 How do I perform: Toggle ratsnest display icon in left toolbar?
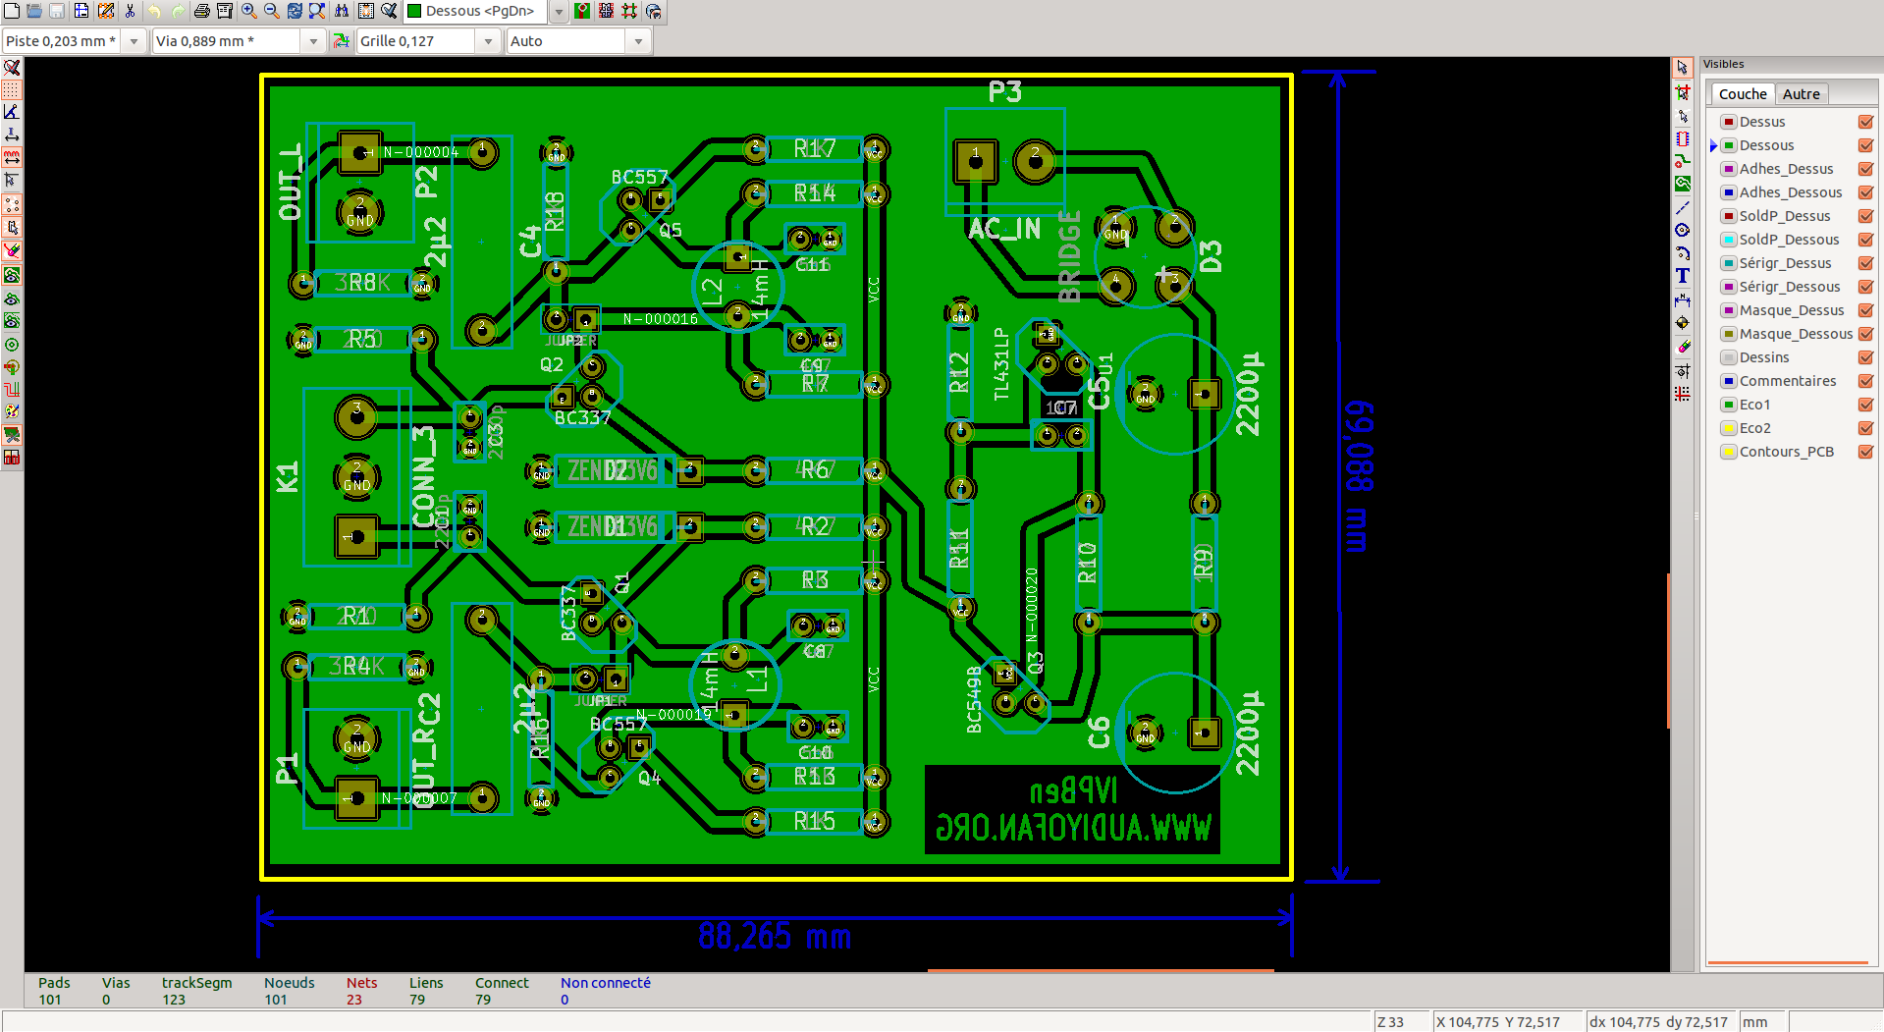tap(12, 205)
